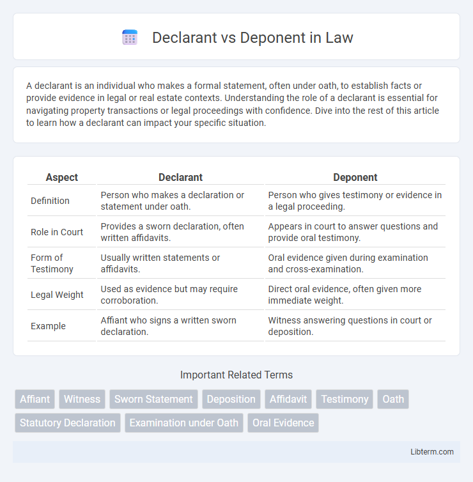Image resolution: width=473 pixels, height=482 pixels.
Task: Select the Examination under Oath tag
Action: 184,423
